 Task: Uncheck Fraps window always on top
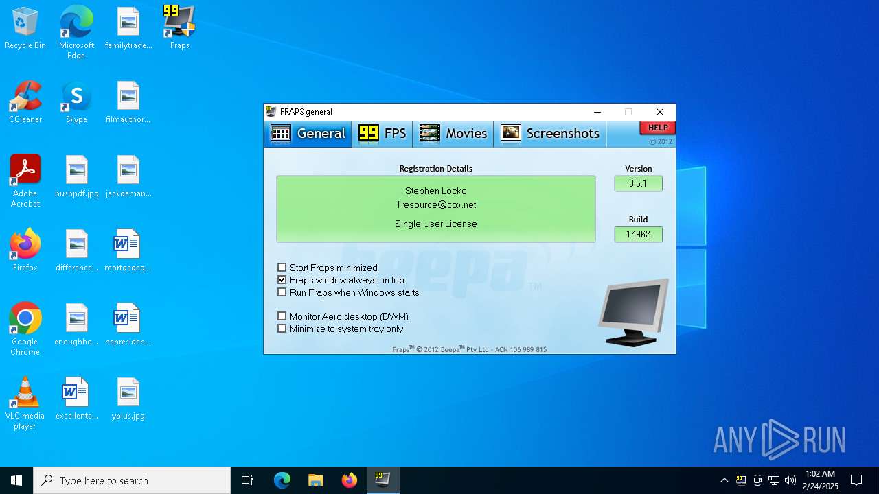tap(282, 280)
